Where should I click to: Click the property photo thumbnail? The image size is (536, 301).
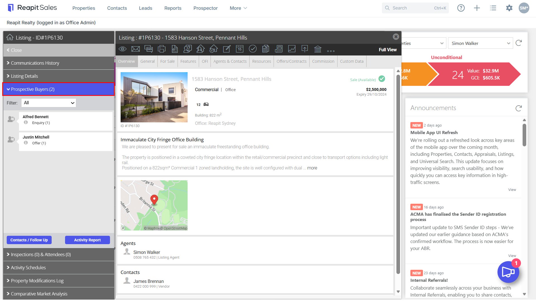point(154,97)
